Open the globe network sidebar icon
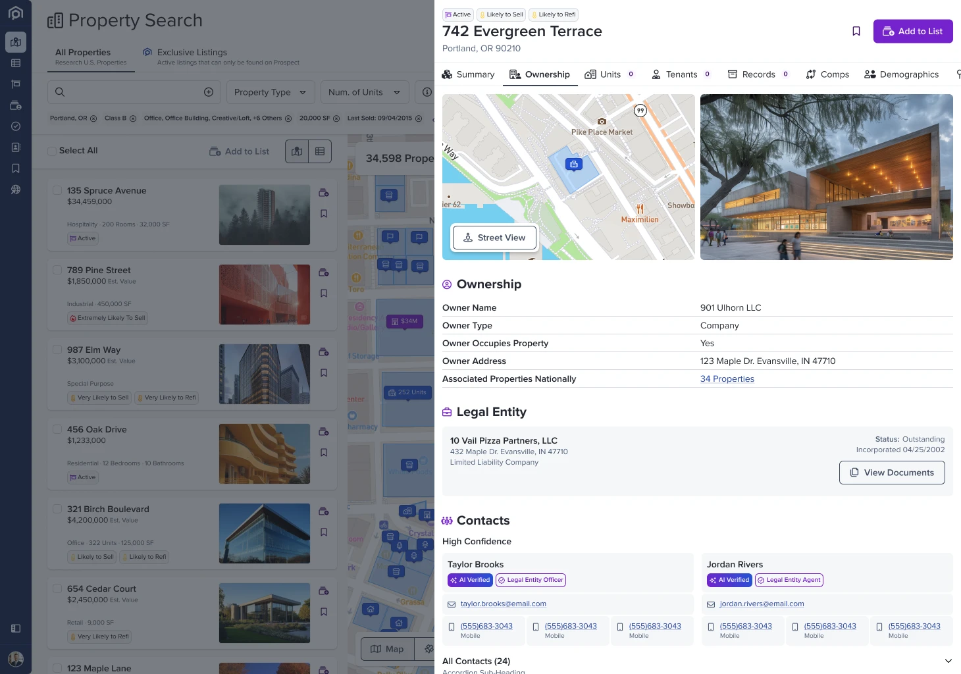 (x=16, y=190)
